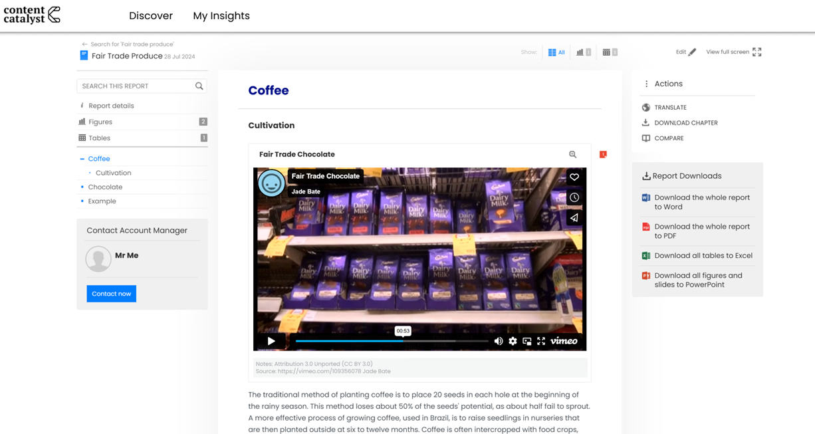
Task: Toggle the Show All view
Action: pos(556,52)
